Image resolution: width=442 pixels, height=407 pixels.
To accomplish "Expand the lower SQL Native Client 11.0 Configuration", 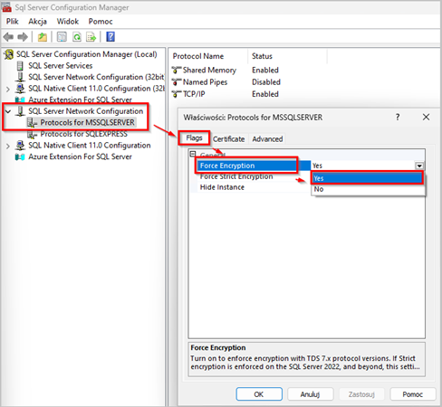I will [8, 147].
